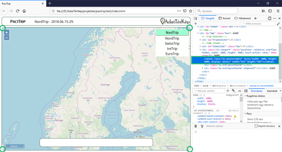
Task: Toggle responsive design mode
Action: 269,18
